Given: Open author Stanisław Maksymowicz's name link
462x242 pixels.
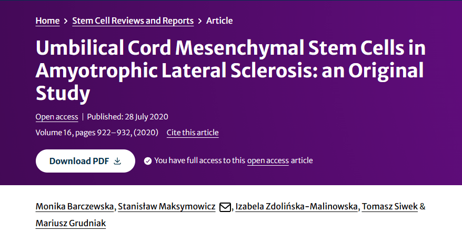Looking at the screenshot, I should (166, 206).
